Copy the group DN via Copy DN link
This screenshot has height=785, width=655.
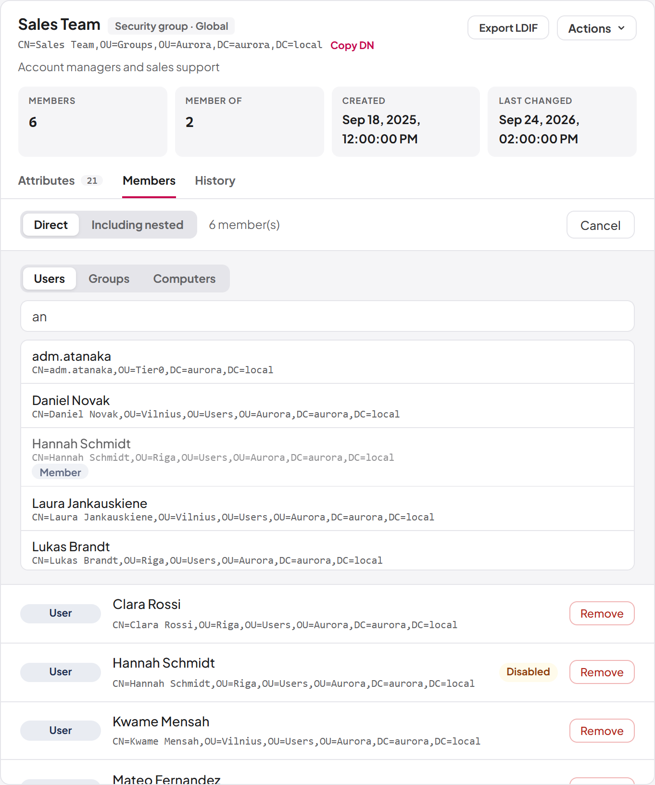(352, 46)
